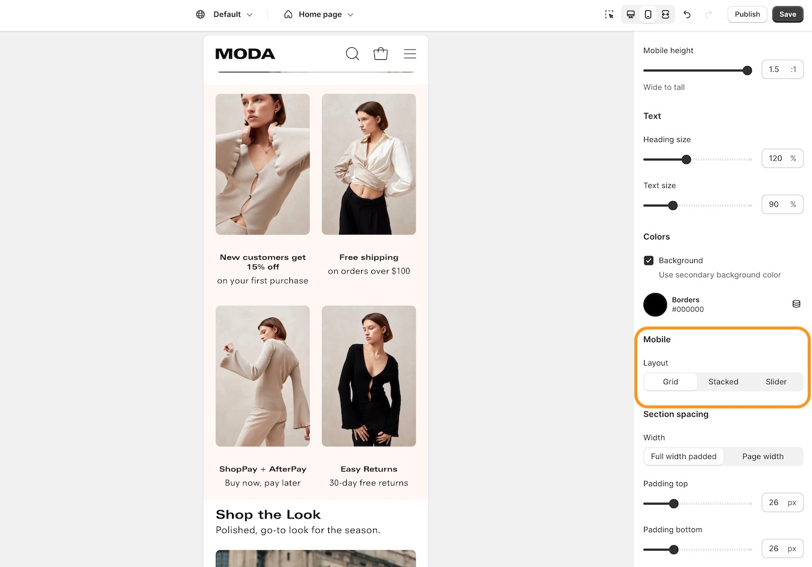Open the search icon in MODA header

352,54
